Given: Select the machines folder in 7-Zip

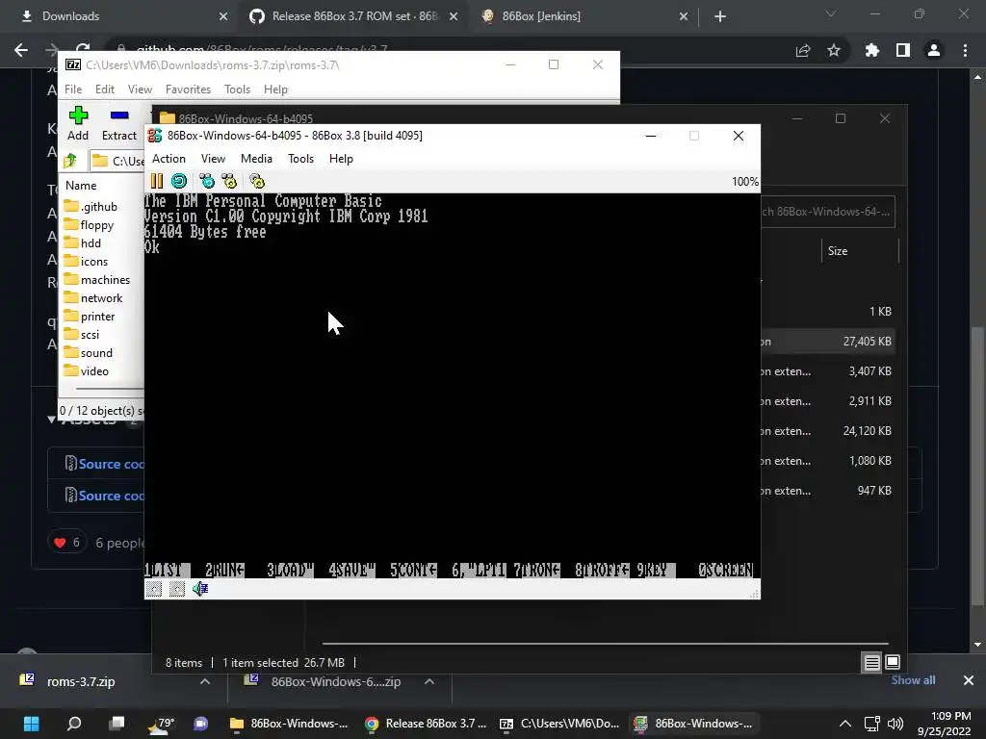Looking at the screenshot, I should click(x=97, y=280).
